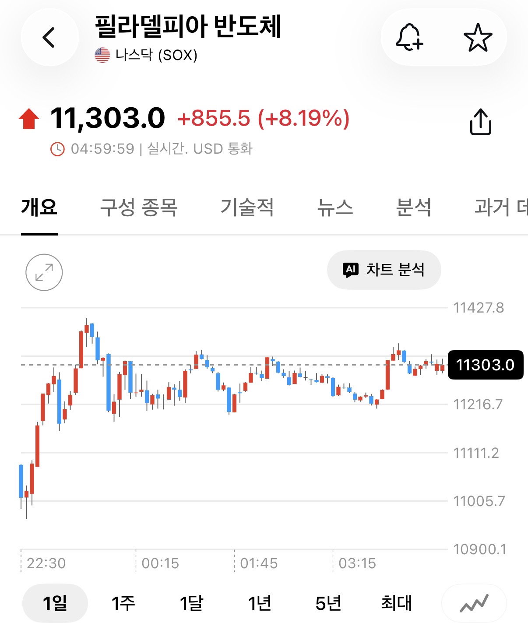Select the 1주 chart period

click(123, 603)
